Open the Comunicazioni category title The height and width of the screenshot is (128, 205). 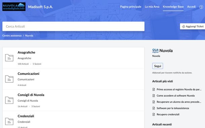pyautogui.click(x=28, y=74)
